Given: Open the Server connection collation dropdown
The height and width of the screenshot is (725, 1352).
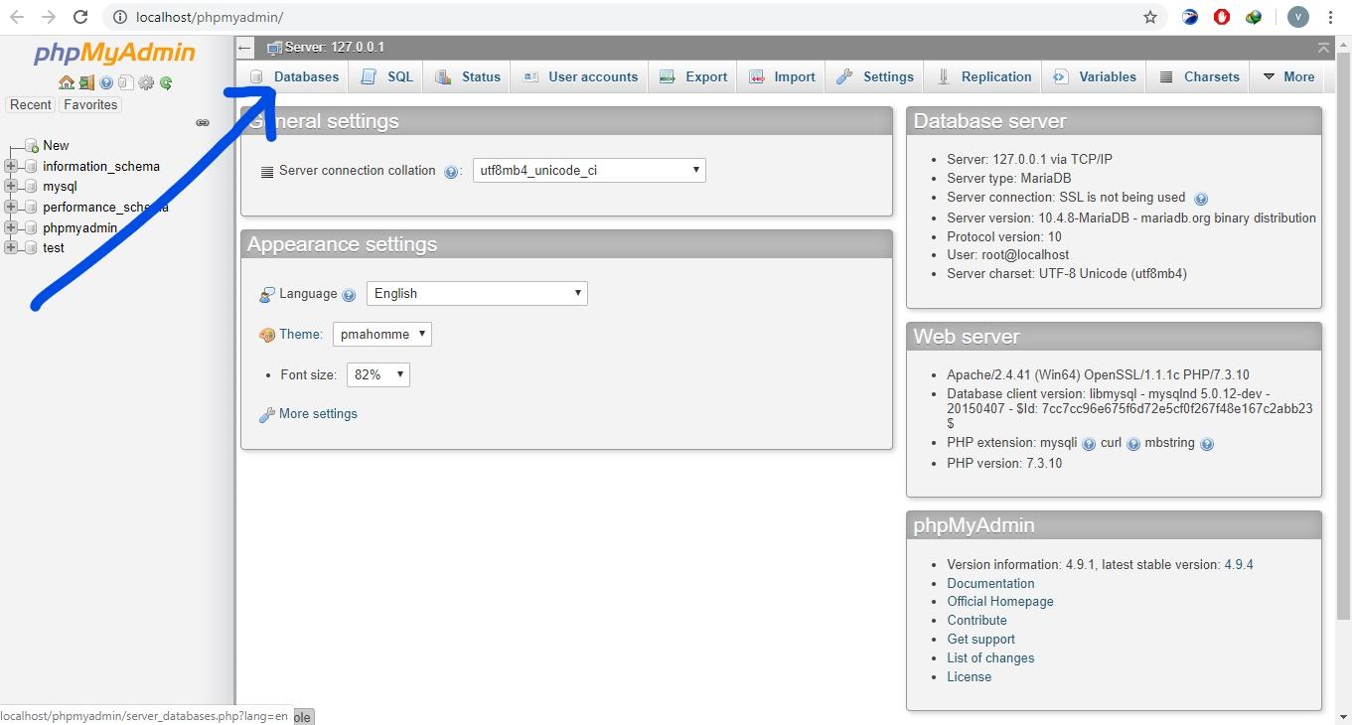Looking at the screenshot, I should (x=589, y=170).
